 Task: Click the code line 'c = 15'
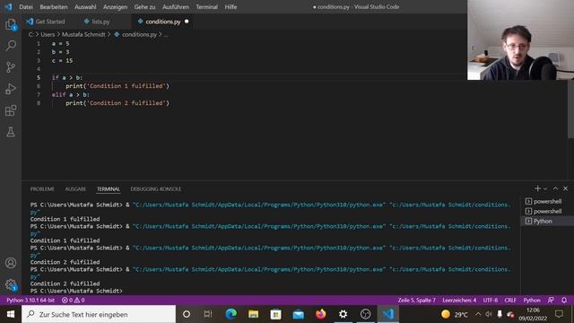pyautogui.click(x=62, y=60)
